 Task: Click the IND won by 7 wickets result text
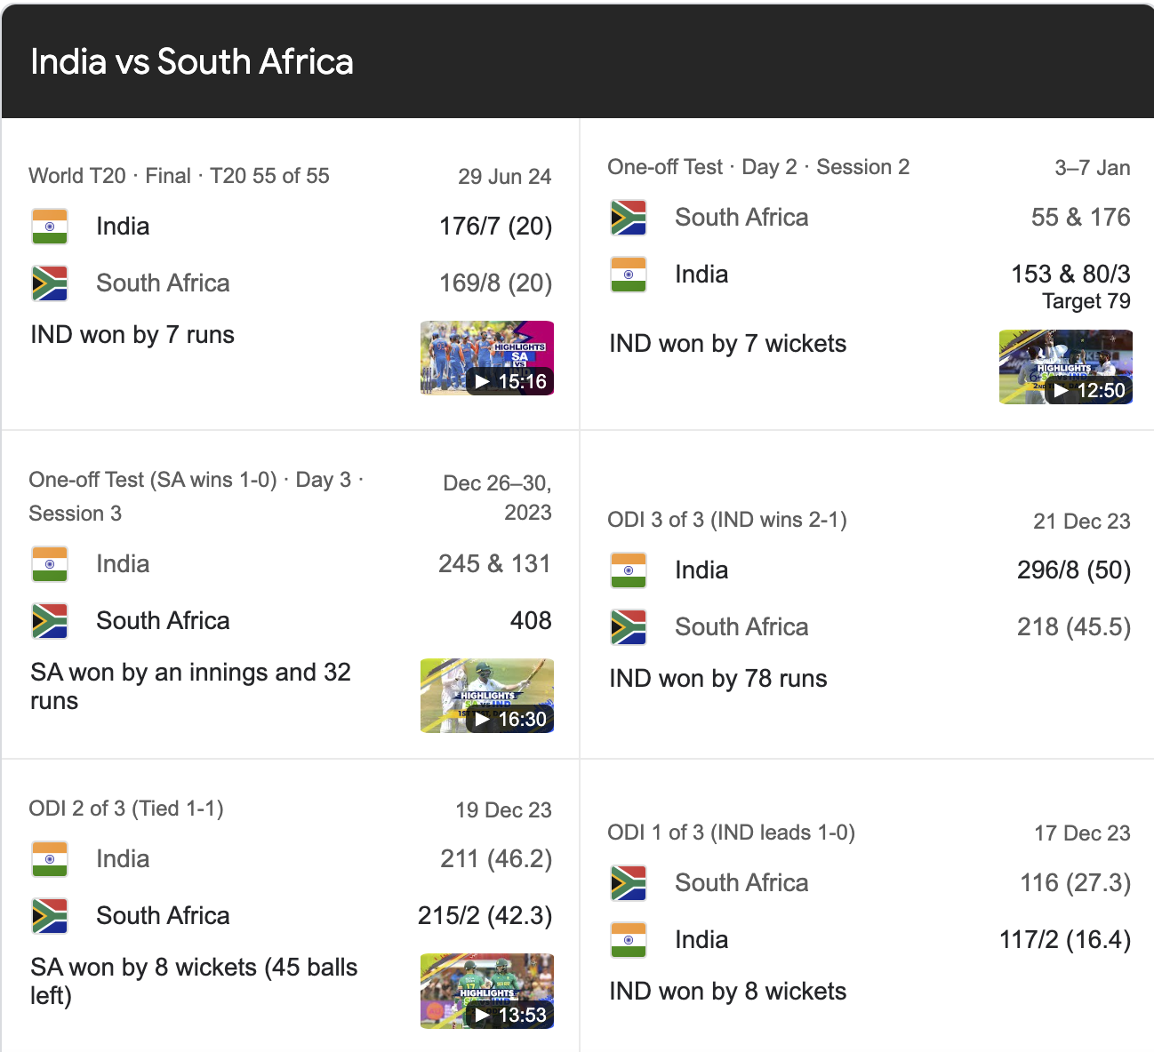pyautogui.click(x=727, y=344)
